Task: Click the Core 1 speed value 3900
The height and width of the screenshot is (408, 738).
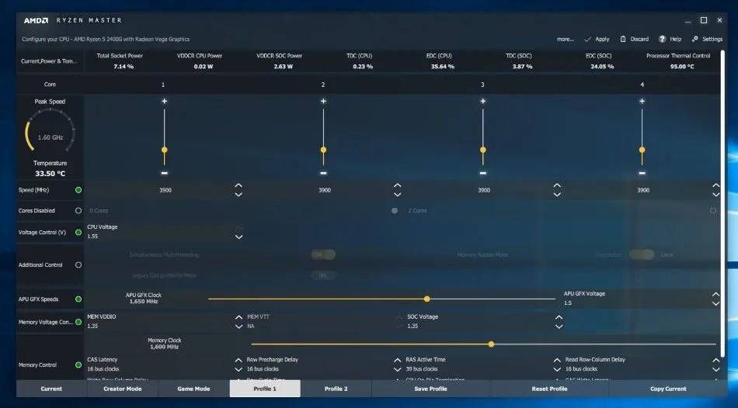Action: click(165, 190)
